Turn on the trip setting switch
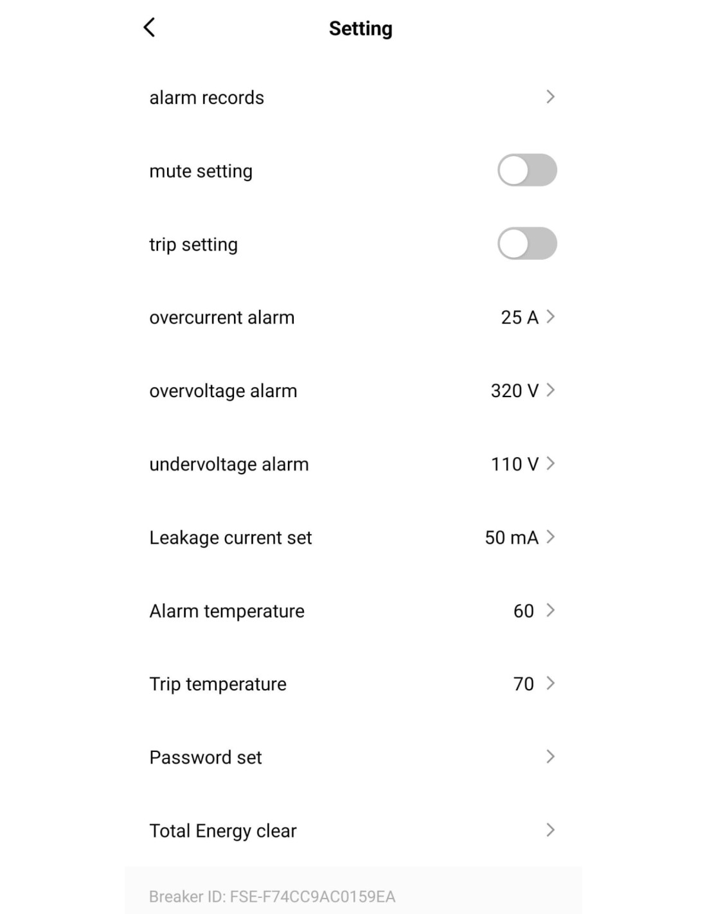This screenshot has width=707, height=914. 527,244
